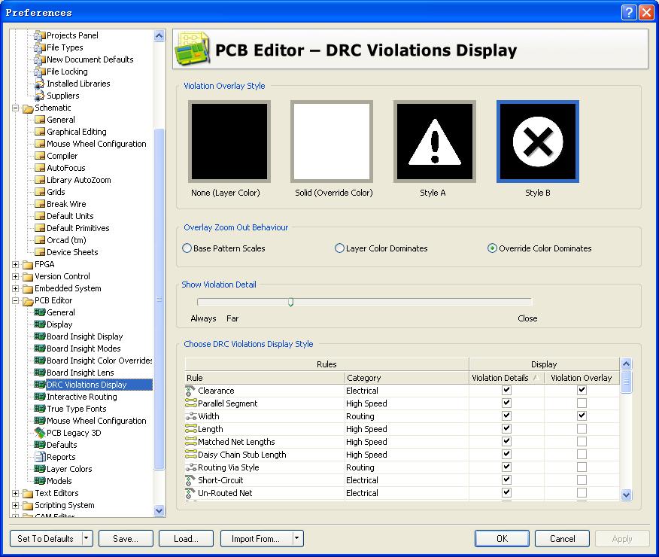Click the Routing Via Style rule icon

191,467
